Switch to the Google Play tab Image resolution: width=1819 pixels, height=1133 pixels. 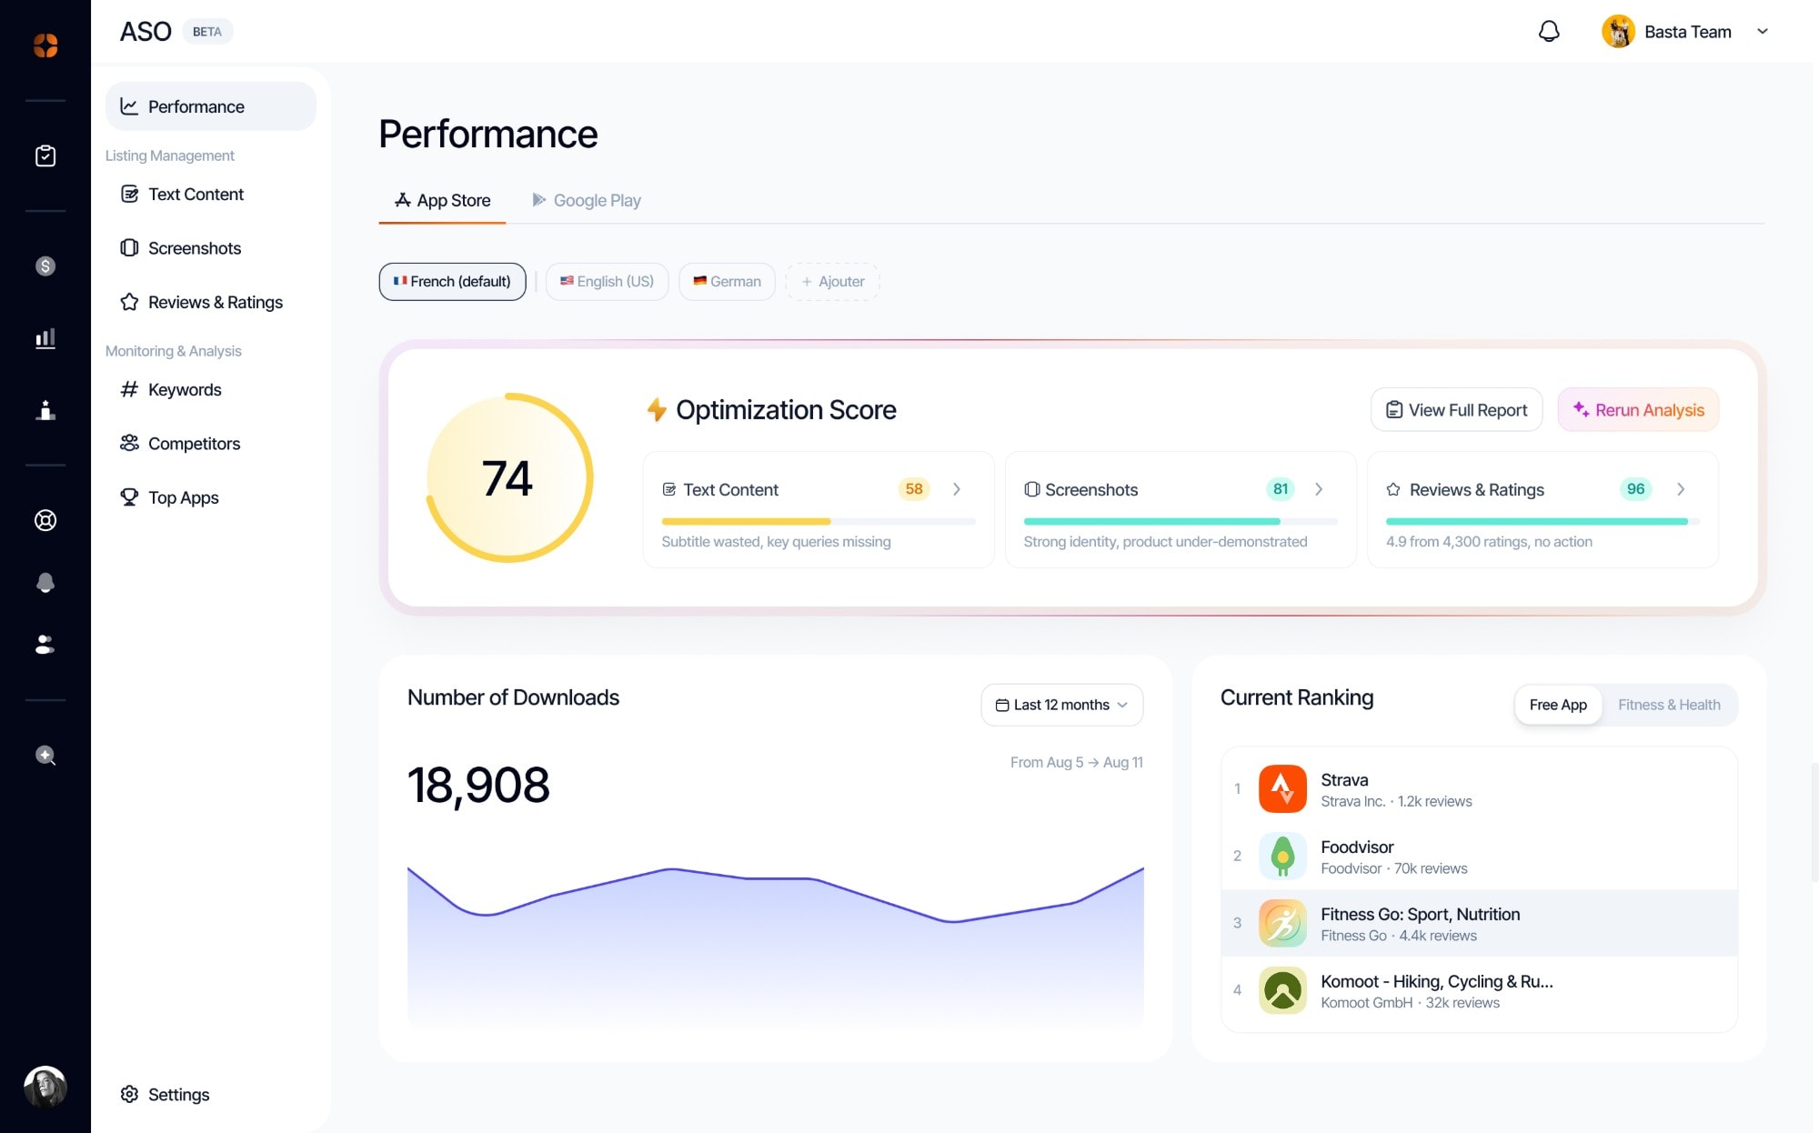coord(587,200)
